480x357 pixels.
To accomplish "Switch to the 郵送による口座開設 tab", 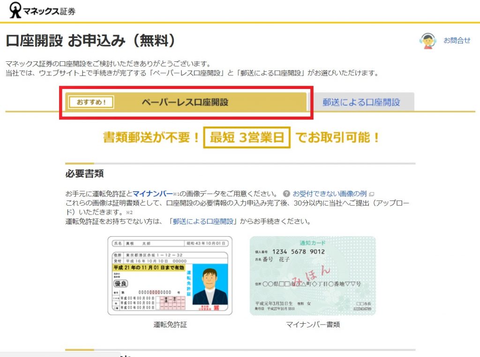I will pos(361,102).
